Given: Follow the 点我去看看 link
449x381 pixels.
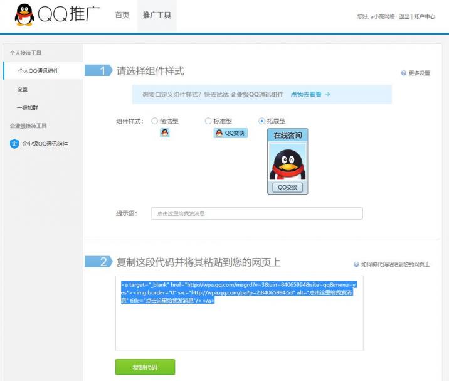Looking at the screenshot, I should (x=306, y=94).
